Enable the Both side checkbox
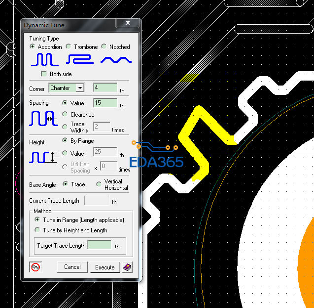This screenshot has width=314, height=308. pos(44,74)
